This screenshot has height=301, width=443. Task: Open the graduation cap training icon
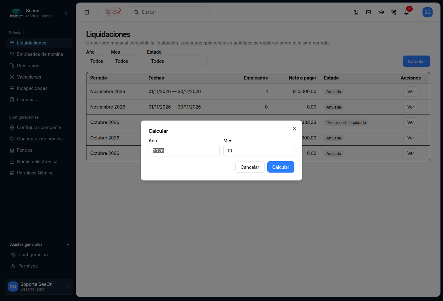pyautogui.click(x=381, y=12)
